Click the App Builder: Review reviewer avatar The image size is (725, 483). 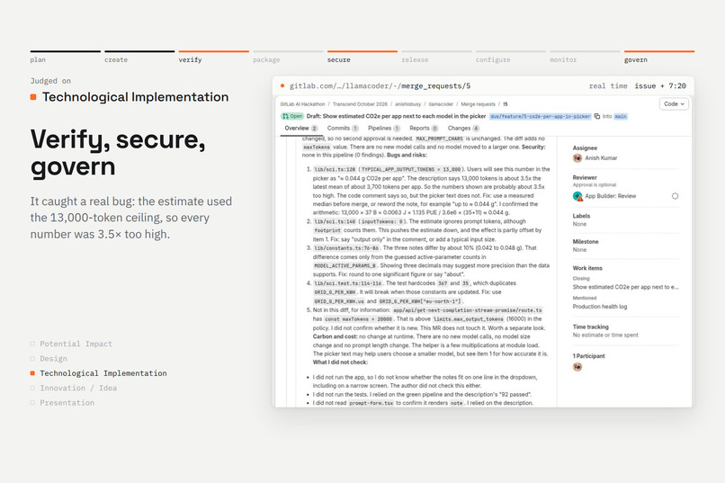pos(577,196)
